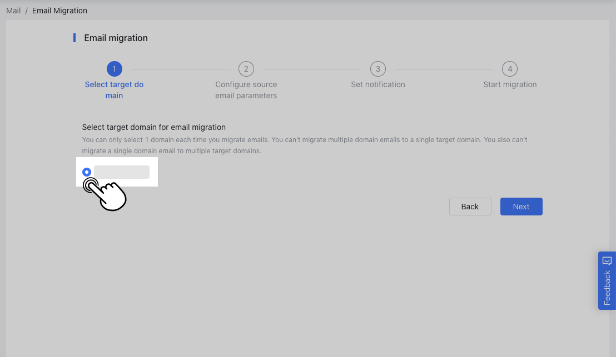This screenshot has height=357, width=616.
Task: Click the Set notification step label
Action: tap(377, 84)
